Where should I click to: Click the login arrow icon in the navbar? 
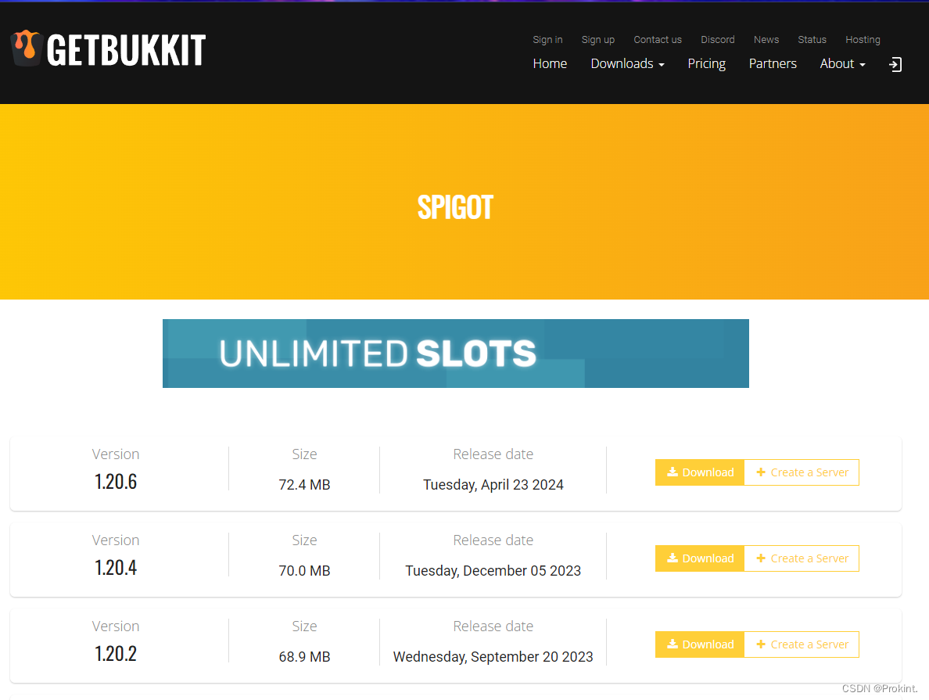895,64
